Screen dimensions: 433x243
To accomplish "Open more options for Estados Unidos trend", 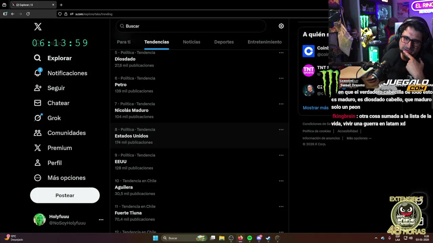I will (x=281, y=130).
